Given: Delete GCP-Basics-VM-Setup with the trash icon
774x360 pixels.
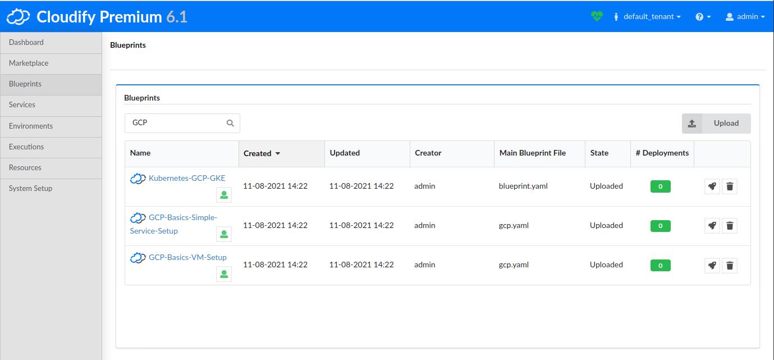Looking at the screenshot, I should pyautogui.click(x=730, y=265).
